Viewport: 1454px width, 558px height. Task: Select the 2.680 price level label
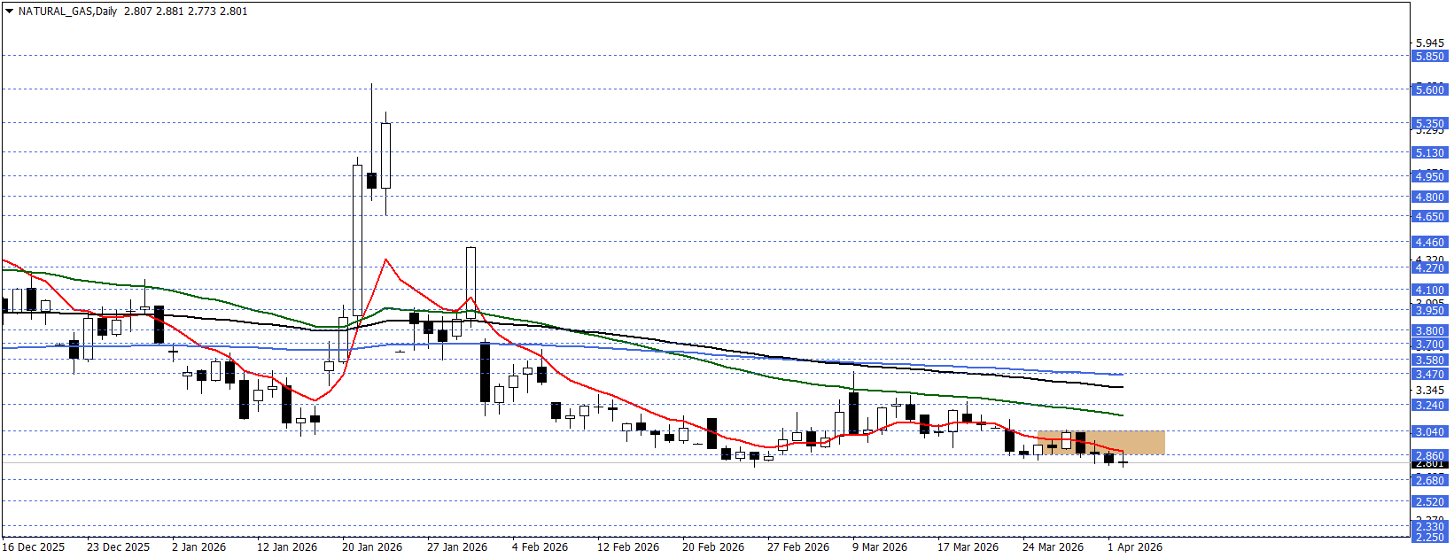click(1428, 480)
